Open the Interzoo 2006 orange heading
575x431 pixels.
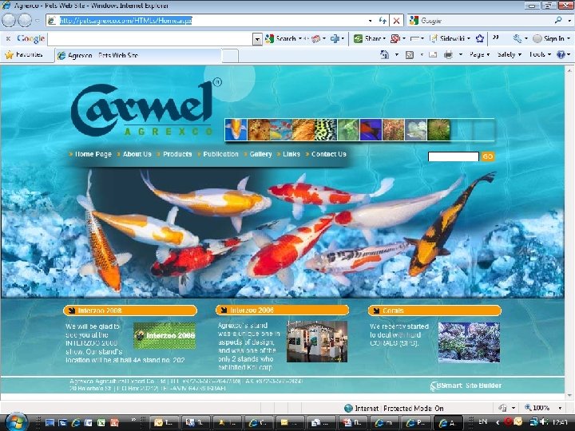tap(283, 310)
